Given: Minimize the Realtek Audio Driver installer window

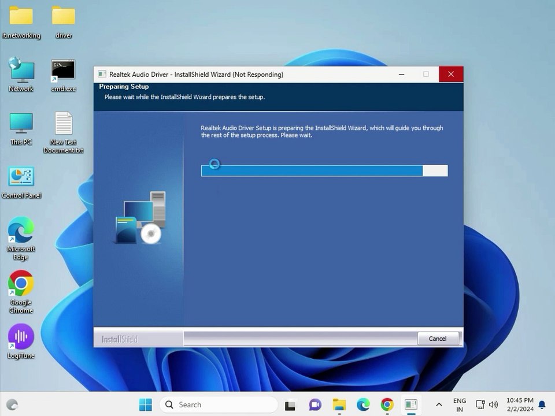Looking at the screenshot, I should pos(402,75).
